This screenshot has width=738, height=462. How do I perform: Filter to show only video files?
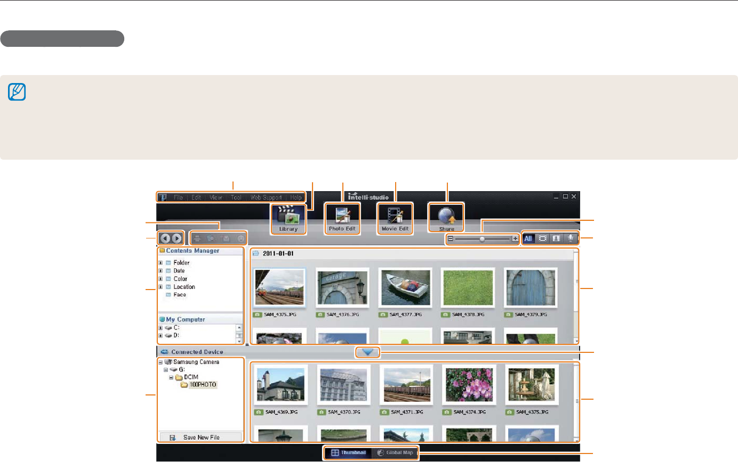click(x=543, y=238)
